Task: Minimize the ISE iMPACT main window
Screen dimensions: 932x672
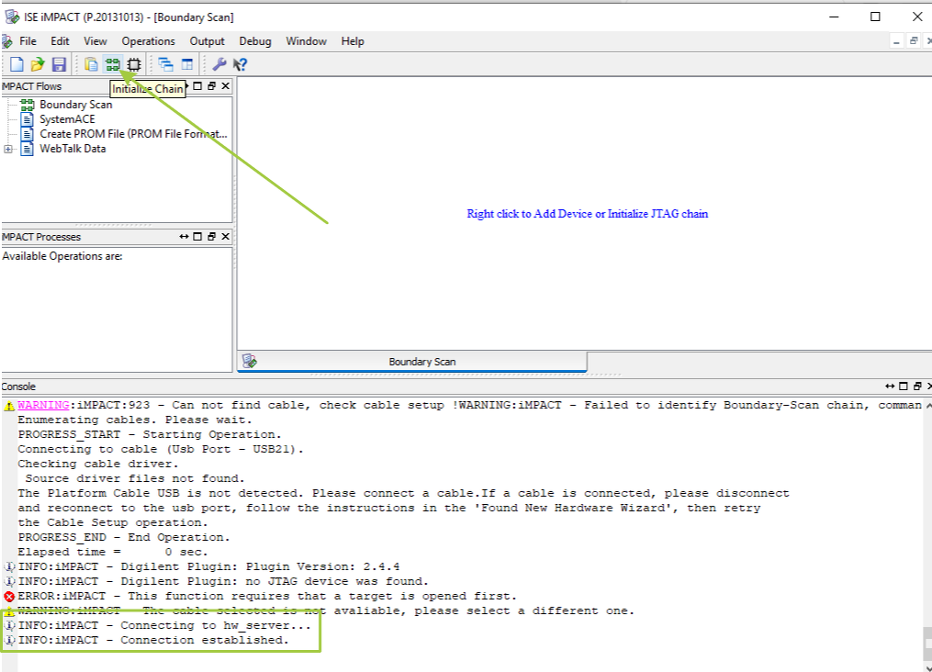Action: point(835,17)
